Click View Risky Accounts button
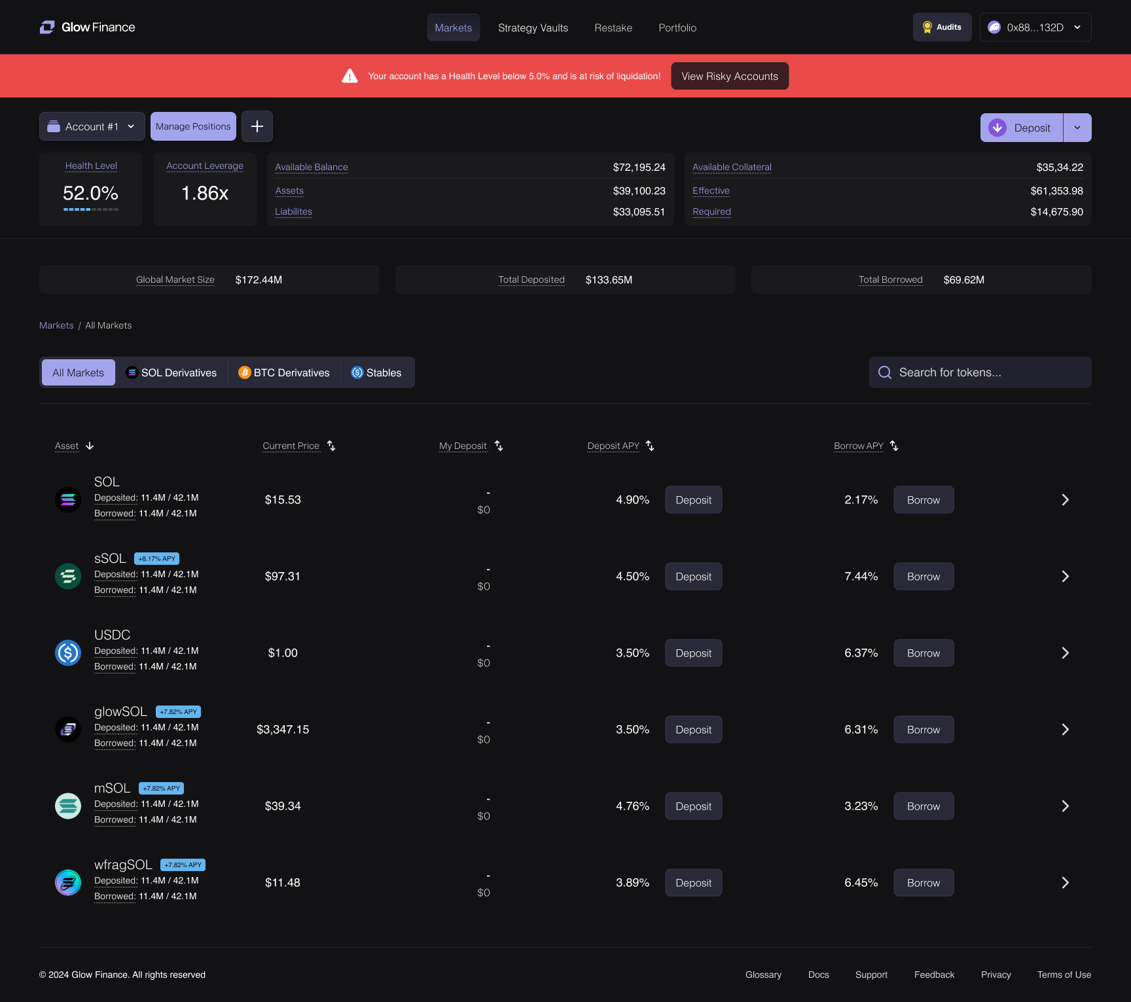This screenshot has height=1002, width=1131. [x=730, y=76]
